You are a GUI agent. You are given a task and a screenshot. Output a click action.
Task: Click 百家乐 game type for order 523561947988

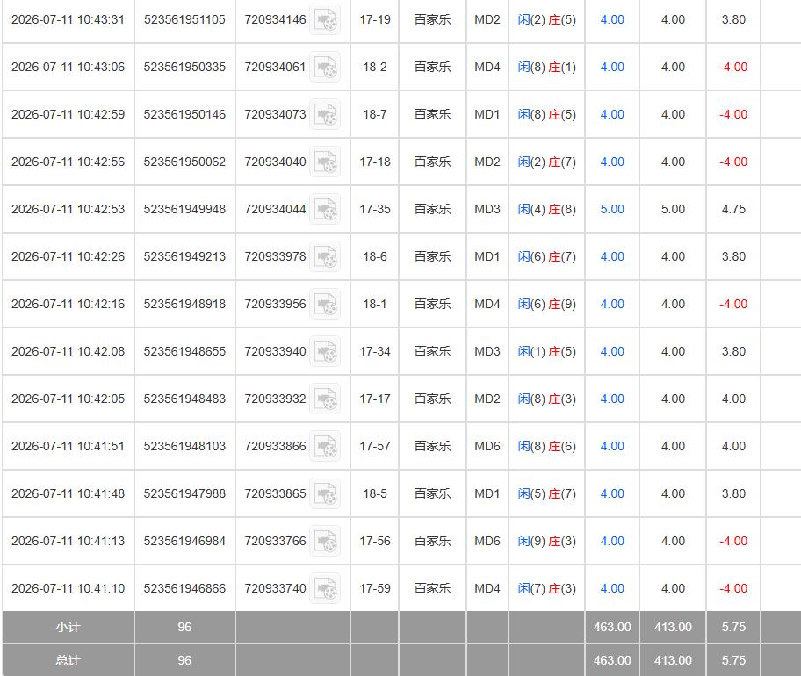click(432, 493)
